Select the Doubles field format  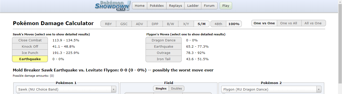pos(177,88)
